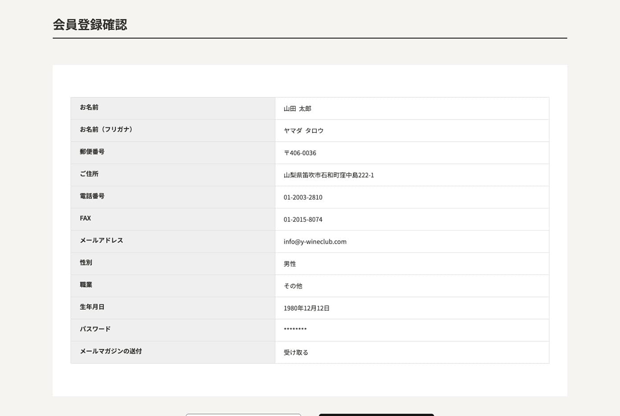Image resolution: width=620 pixels, height=416 pixels.
Task: Click the birthdate 1980年12月12日
Action: click(x=307, y=308)
